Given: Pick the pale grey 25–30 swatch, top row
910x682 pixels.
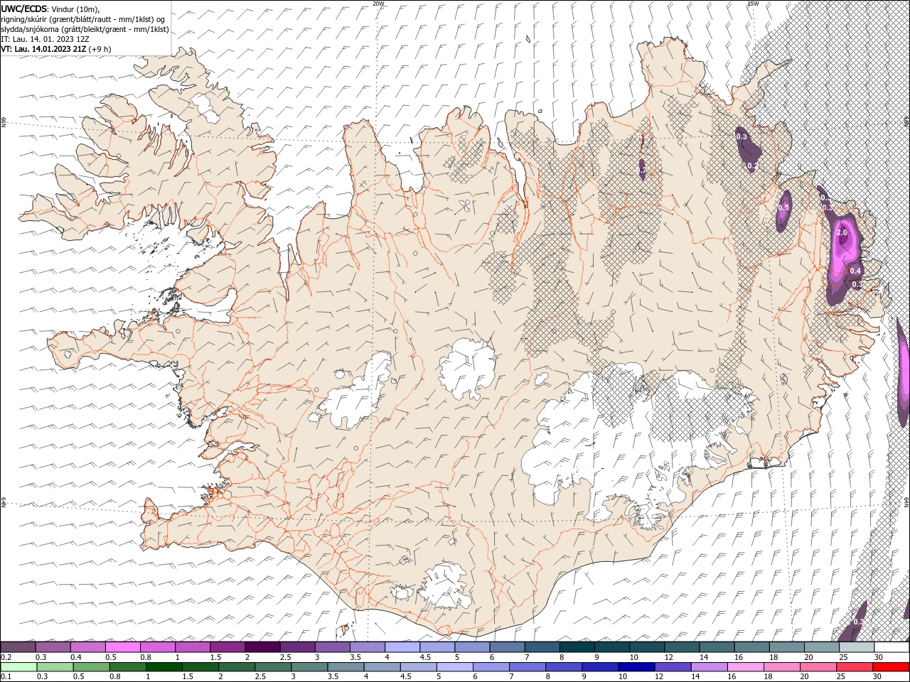Looking at the screenshot, I should coord(857,647).
